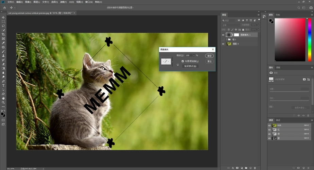Image resolution: width=314 pixels, height=170 pixels.
Task: Click the delete layer trash icon
Action: point(255,168)
